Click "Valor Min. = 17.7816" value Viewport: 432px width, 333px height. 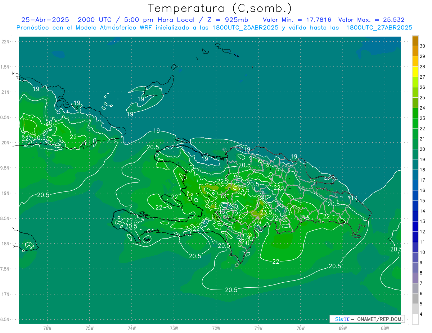point(297,20)
